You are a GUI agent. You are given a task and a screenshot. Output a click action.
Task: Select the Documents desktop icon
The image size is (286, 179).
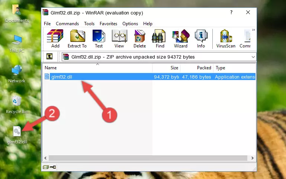pyautogui.click(x=17, y=14)
